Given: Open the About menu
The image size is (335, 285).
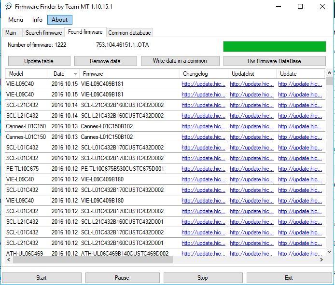Looking at the screenshot, I should point(59,20).
